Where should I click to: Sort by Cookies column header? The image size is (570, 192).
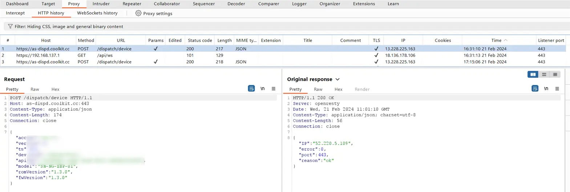443,40
